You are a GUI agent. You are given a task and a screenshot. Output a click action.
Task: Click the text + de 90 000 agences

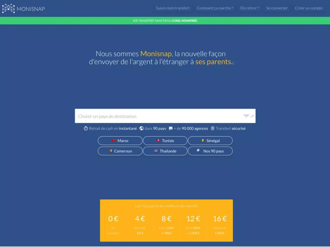tap(191, 128)
